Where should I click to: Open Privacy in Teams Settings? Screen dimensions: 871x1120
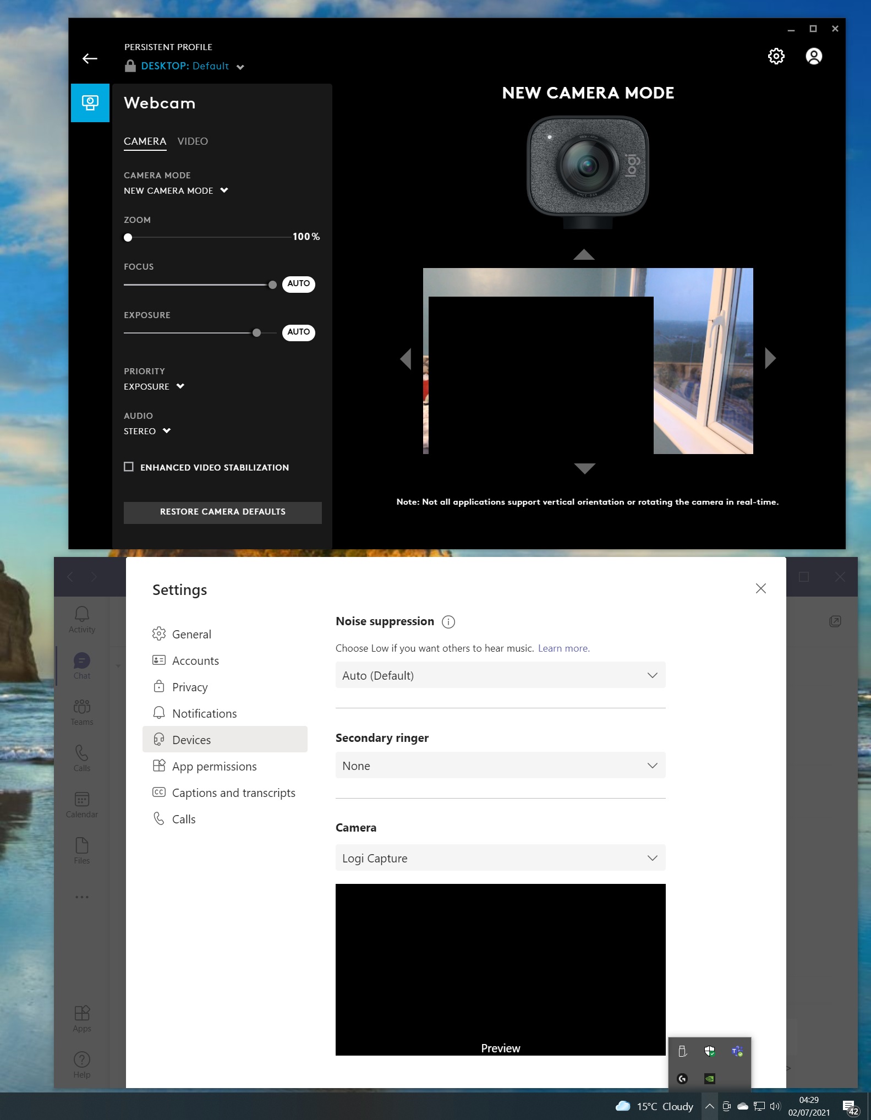click(x=224, y=687)
